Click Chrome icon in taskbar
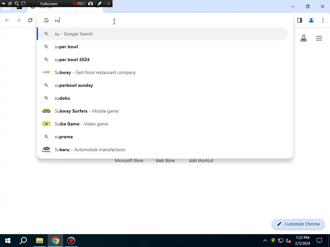This screenshot has width=330, height=247. [55, 241]
